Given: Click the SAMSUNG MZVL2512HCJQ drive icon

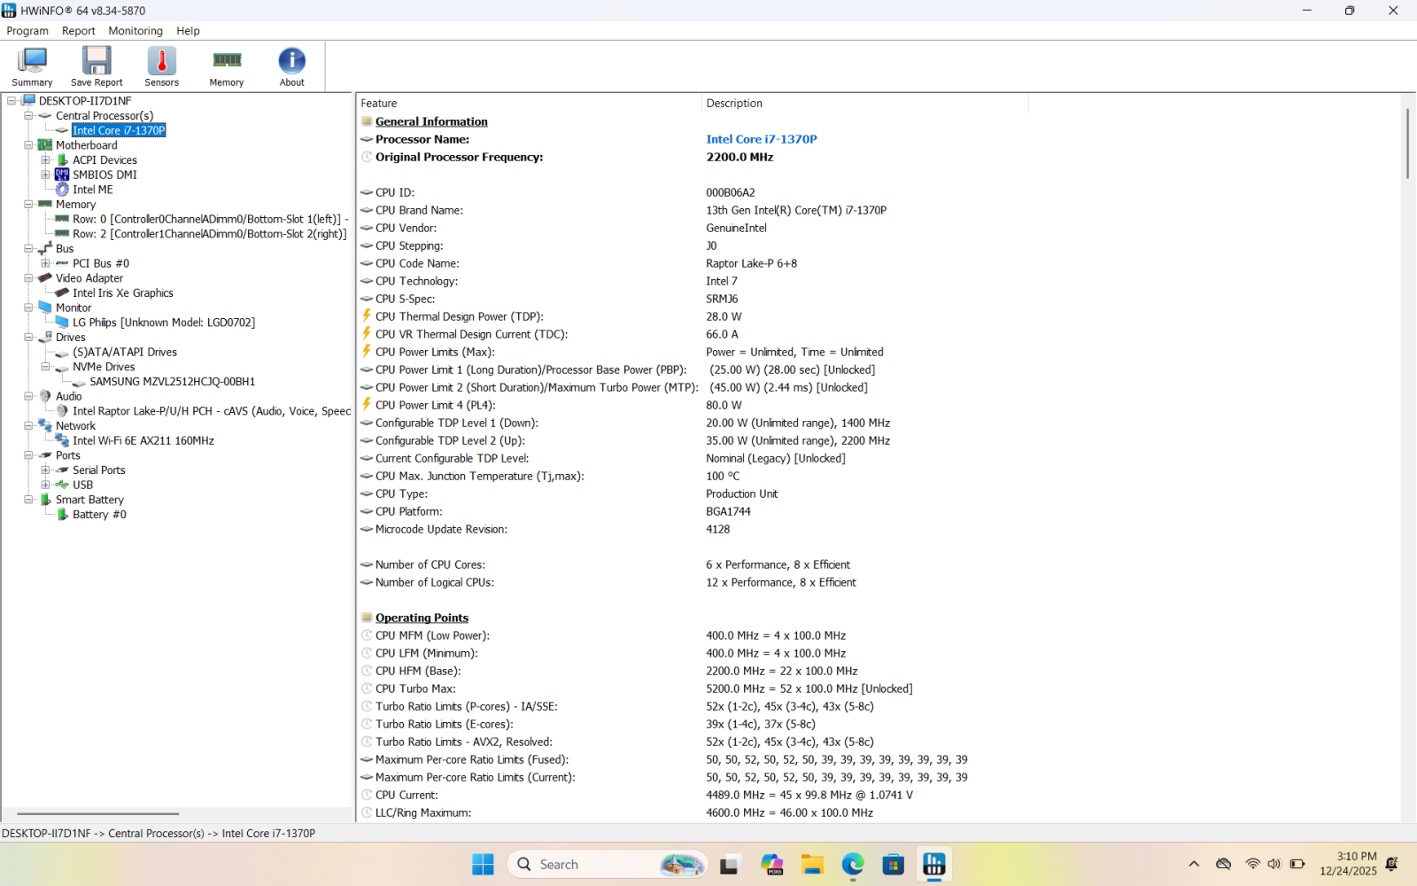Looking at the screenshot, I should click(x=79, y=382).
